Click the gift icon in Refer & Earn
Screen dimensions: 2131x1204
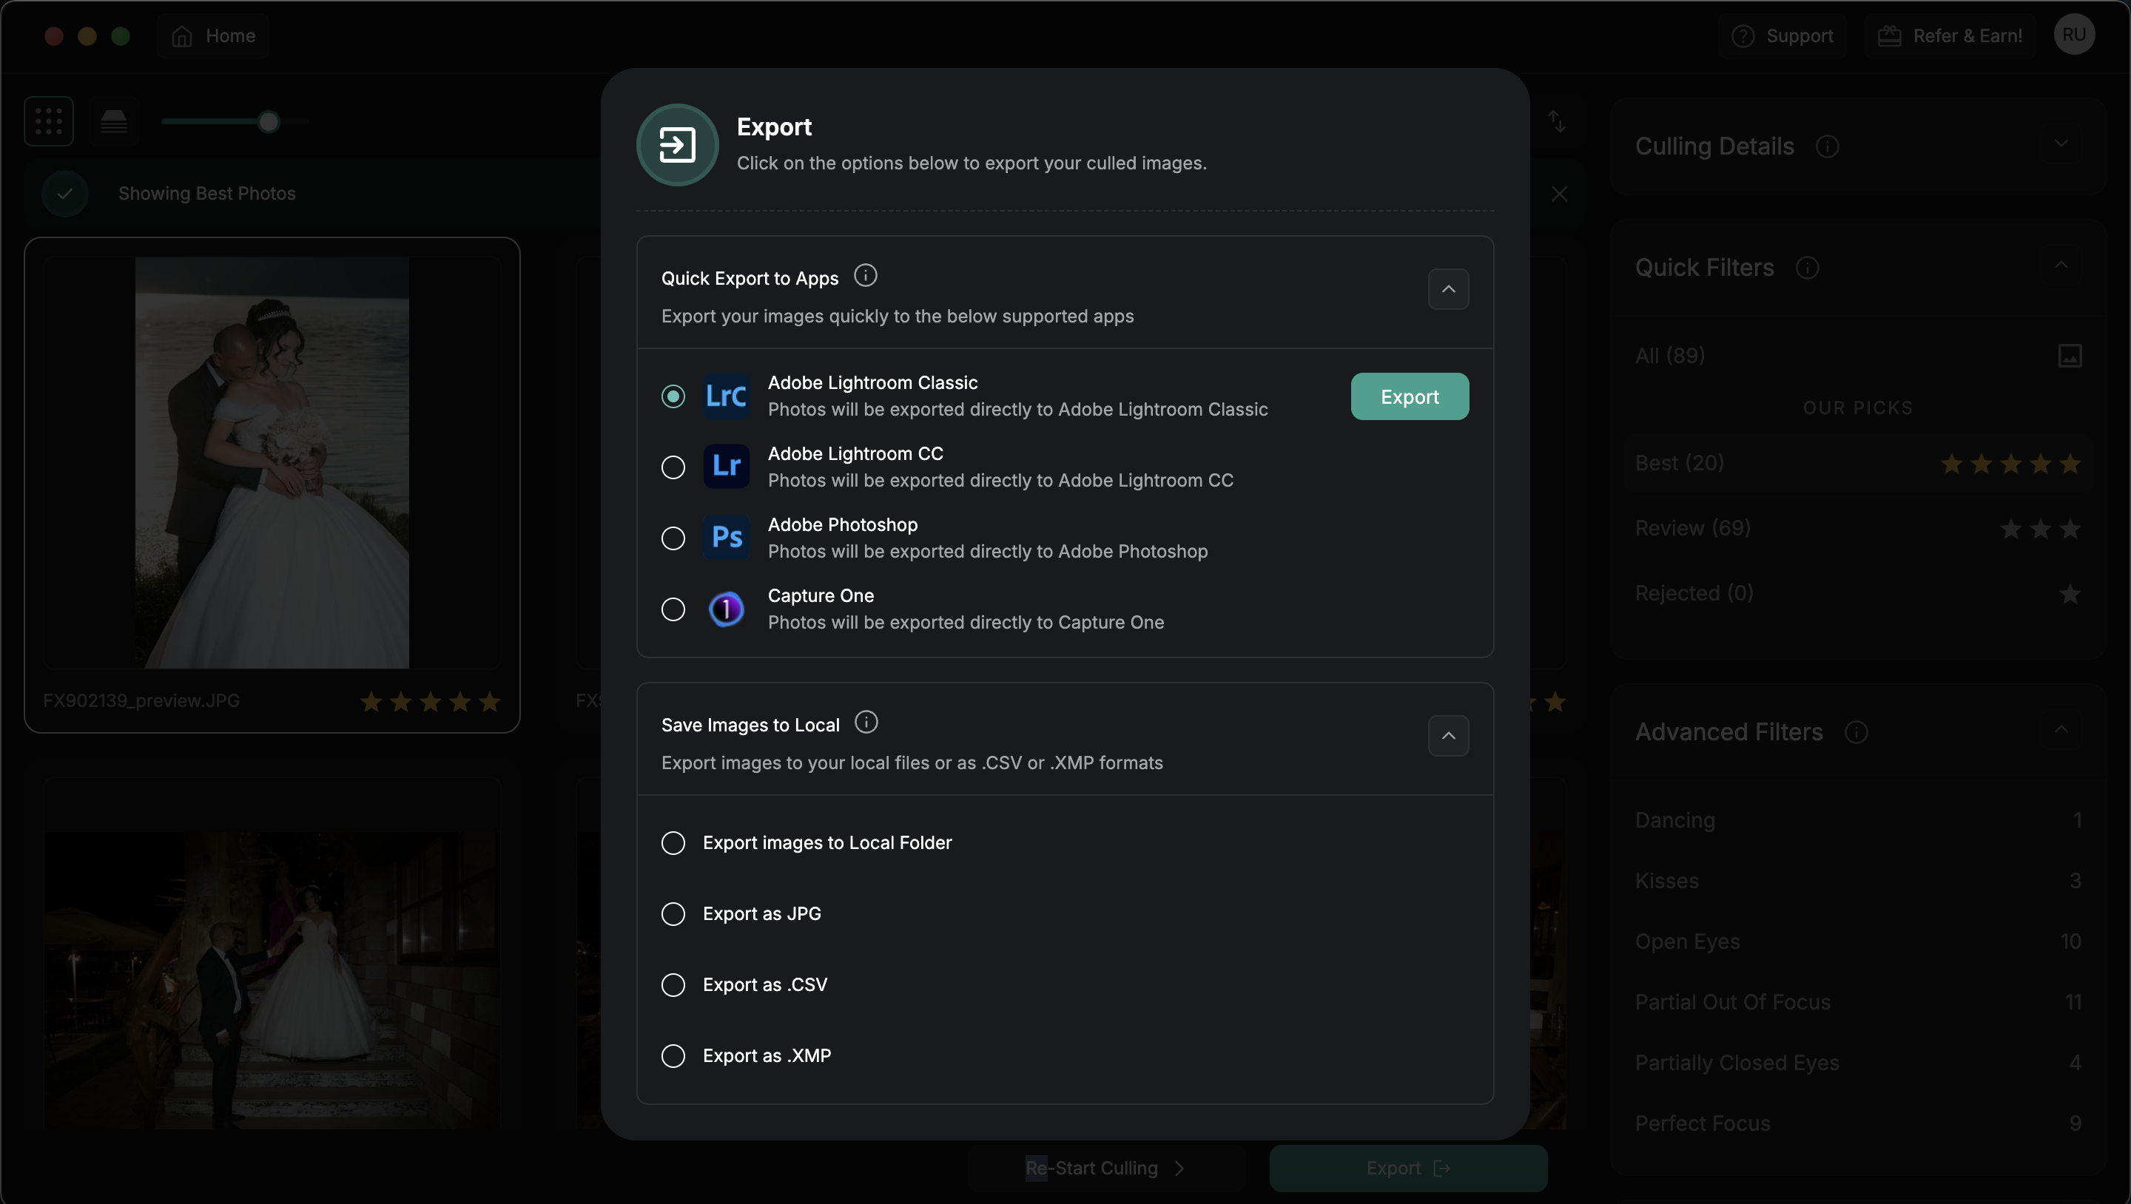point(1890,36)
